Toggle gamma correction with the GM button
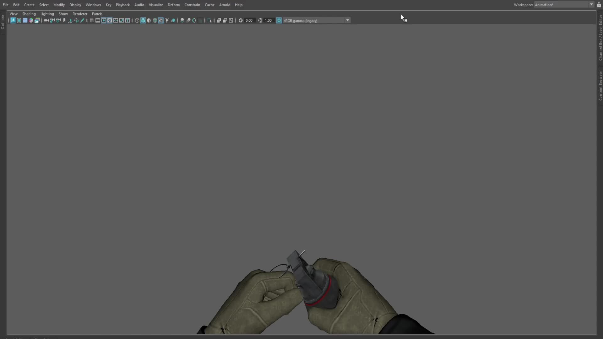The height and width of the screenshot is (339, 603). [279, 20]
